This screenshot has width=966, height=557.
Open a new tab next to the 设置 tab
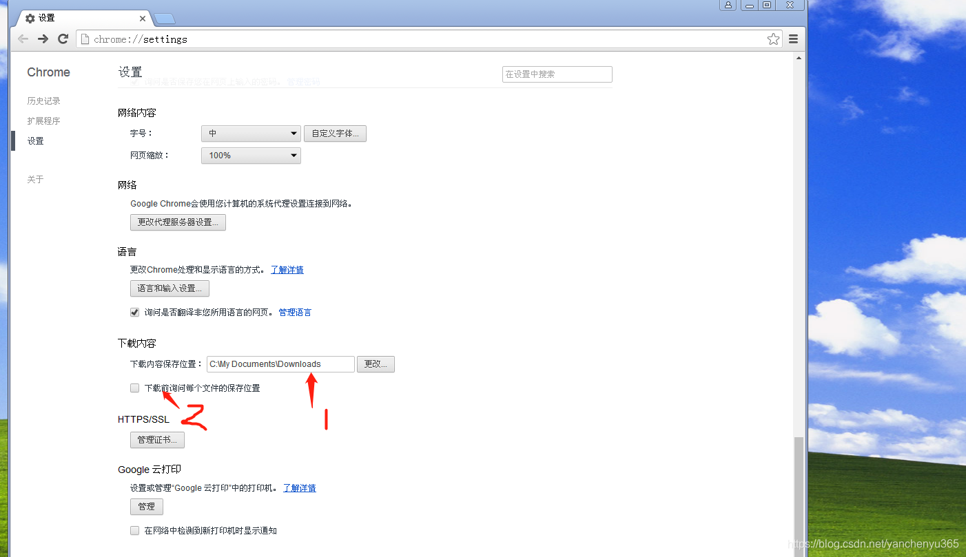coord(165,19)
